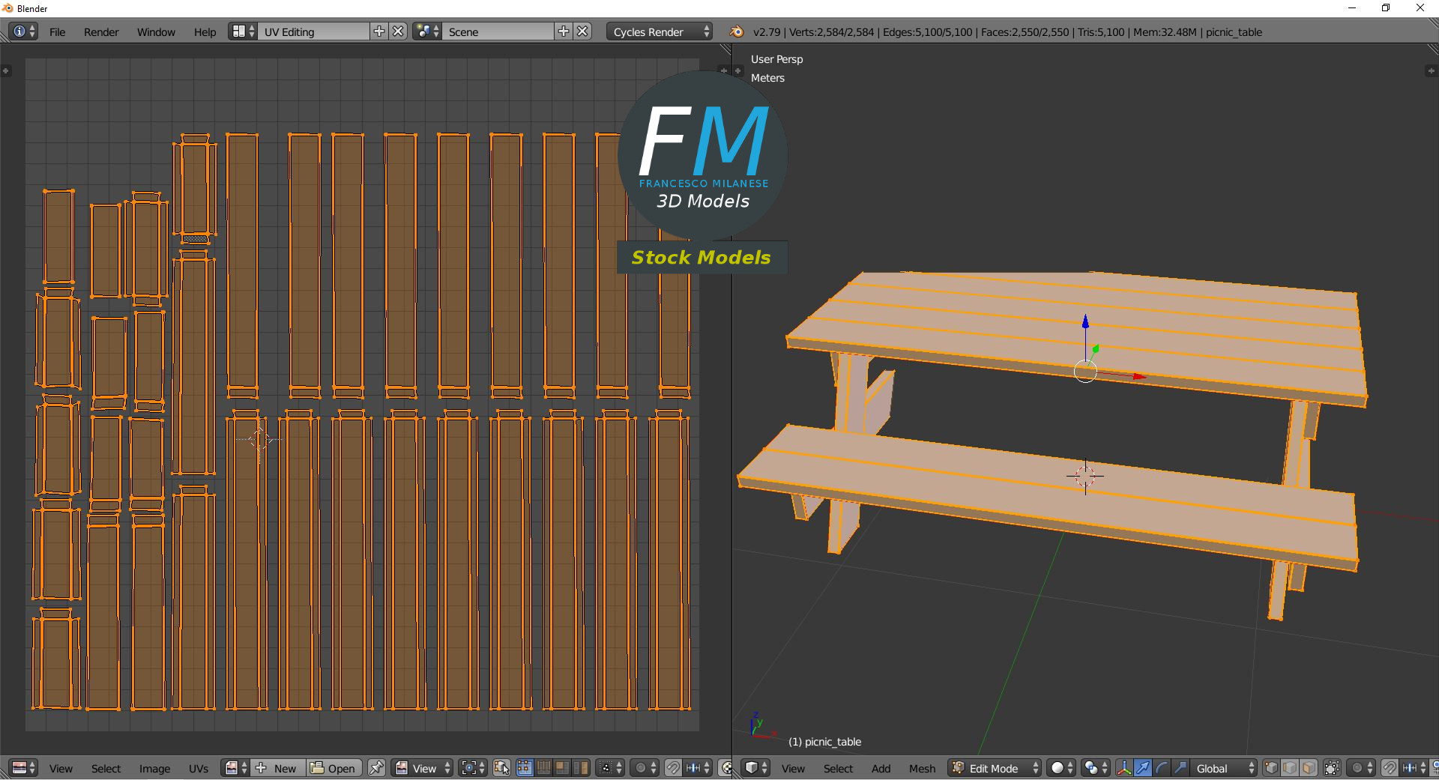The width and height of the screenshot is (1439, 780).
Task: Toggle UV sync selection
Action: point(501,768)
